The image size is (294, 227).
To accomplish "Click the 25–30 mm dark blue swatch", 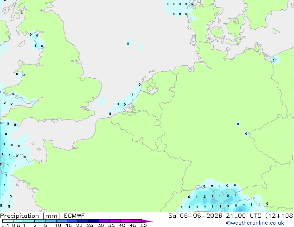I will [94, 221].
